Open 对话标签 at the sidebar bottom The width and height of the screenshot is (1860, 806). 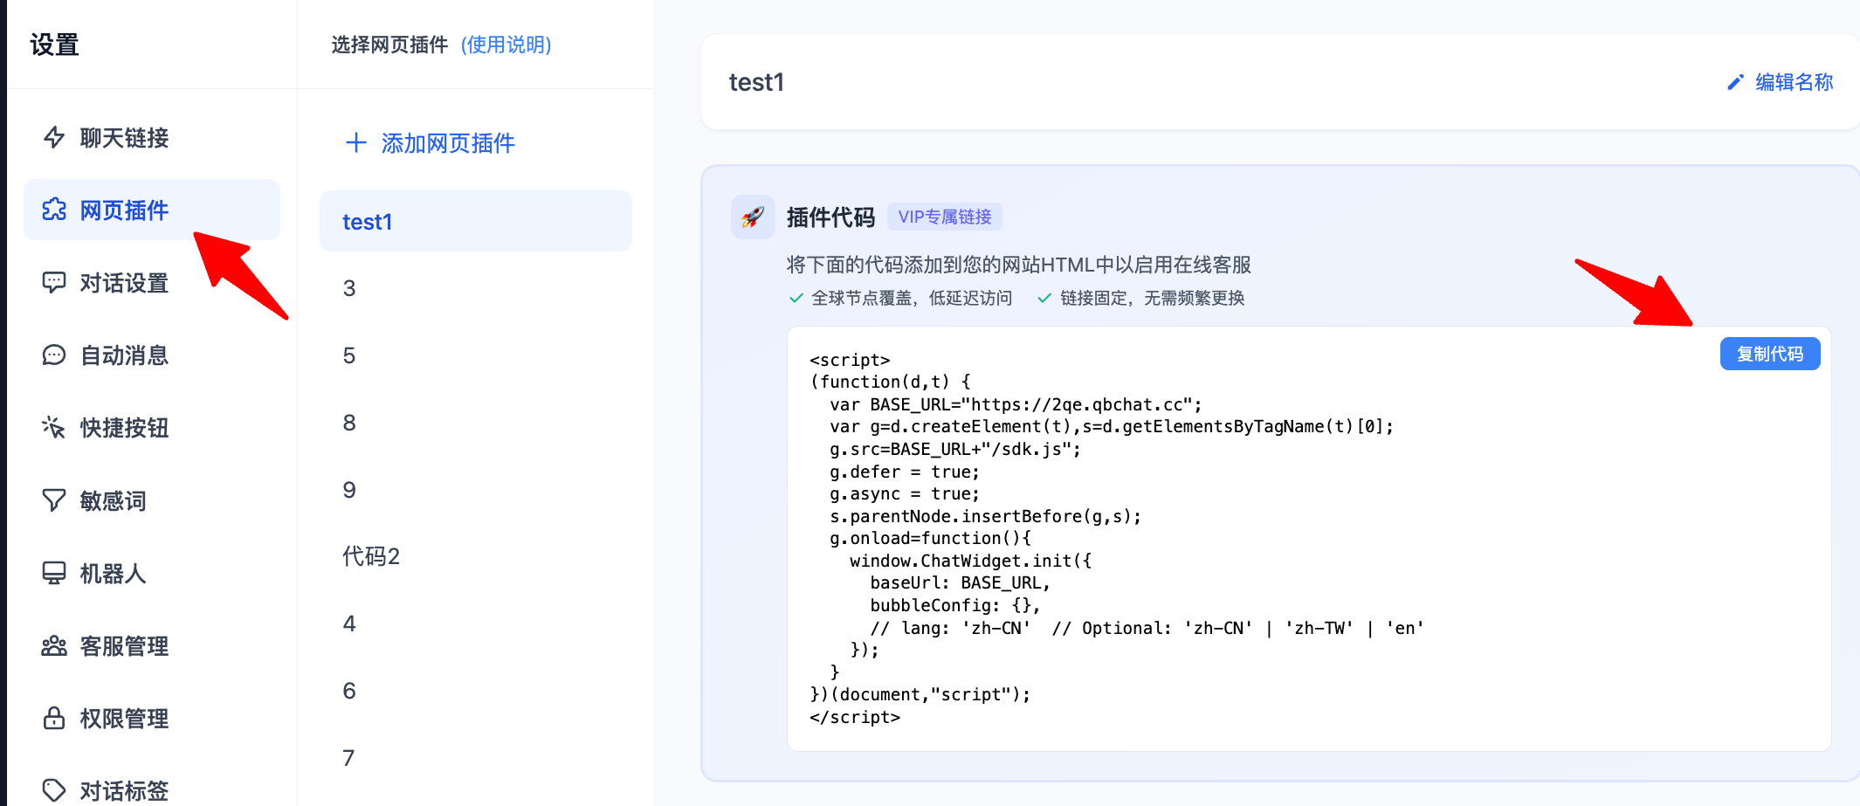click(152, 790)
